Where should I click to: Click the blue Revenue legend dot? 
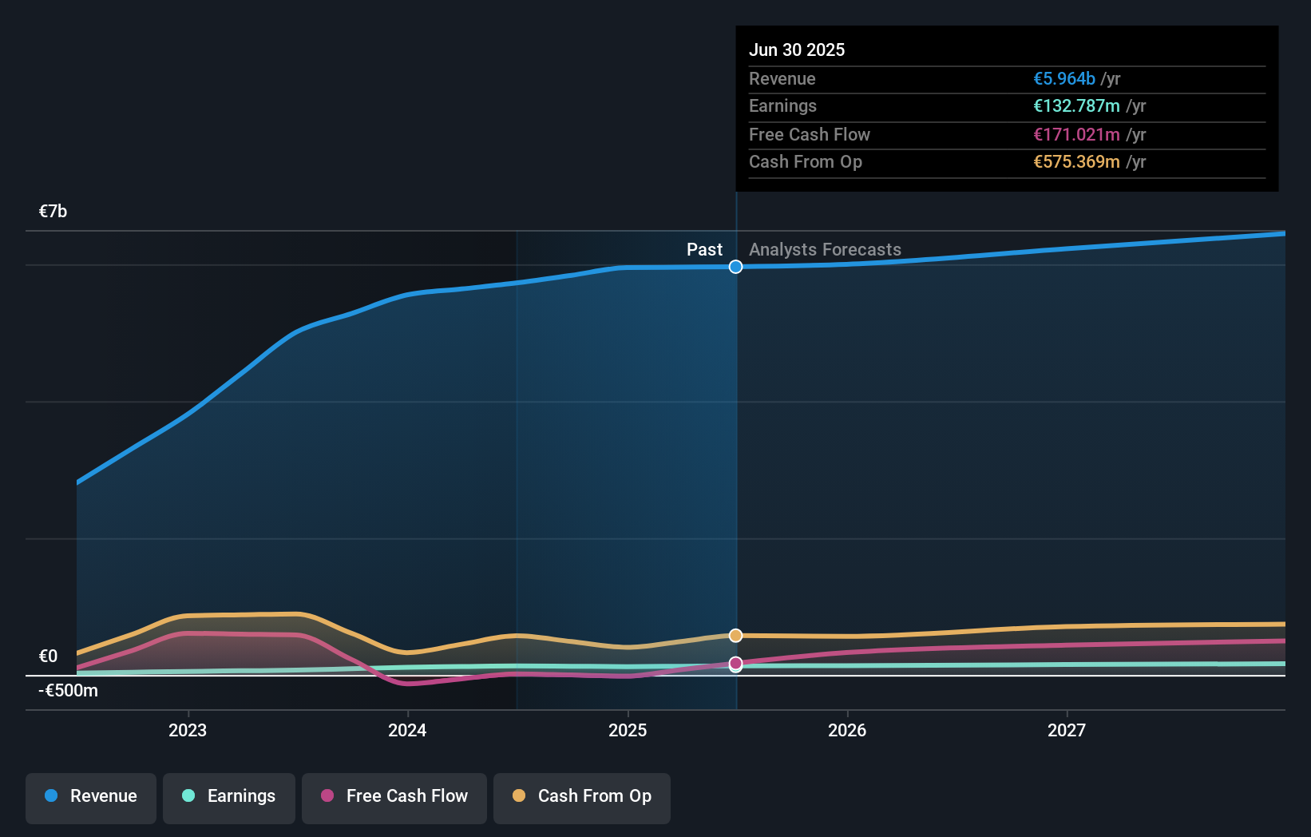click(x=53, y=796)
